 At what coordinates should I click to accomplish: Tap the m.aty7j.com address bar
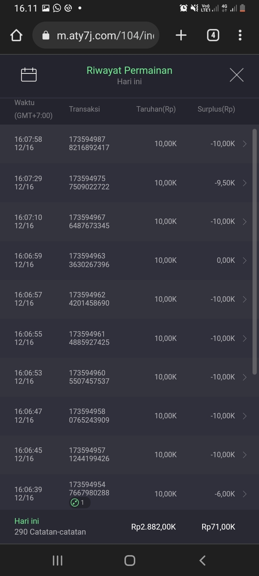(104, 35)
